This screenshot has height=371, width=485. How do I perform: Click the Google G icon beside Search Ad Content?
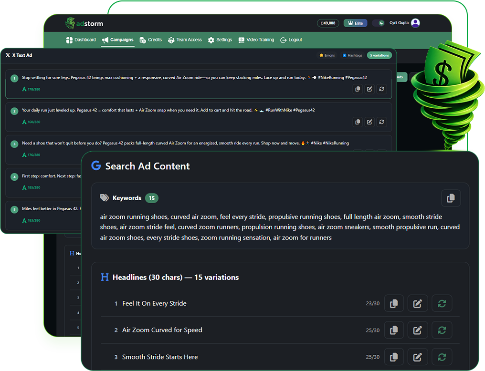(x=96, y=165)
